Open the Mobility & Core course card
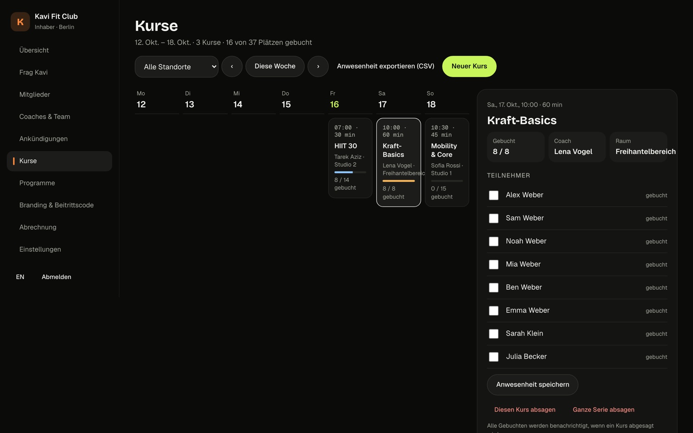This screenshot has width=693, height=433. tap(447, 162)
